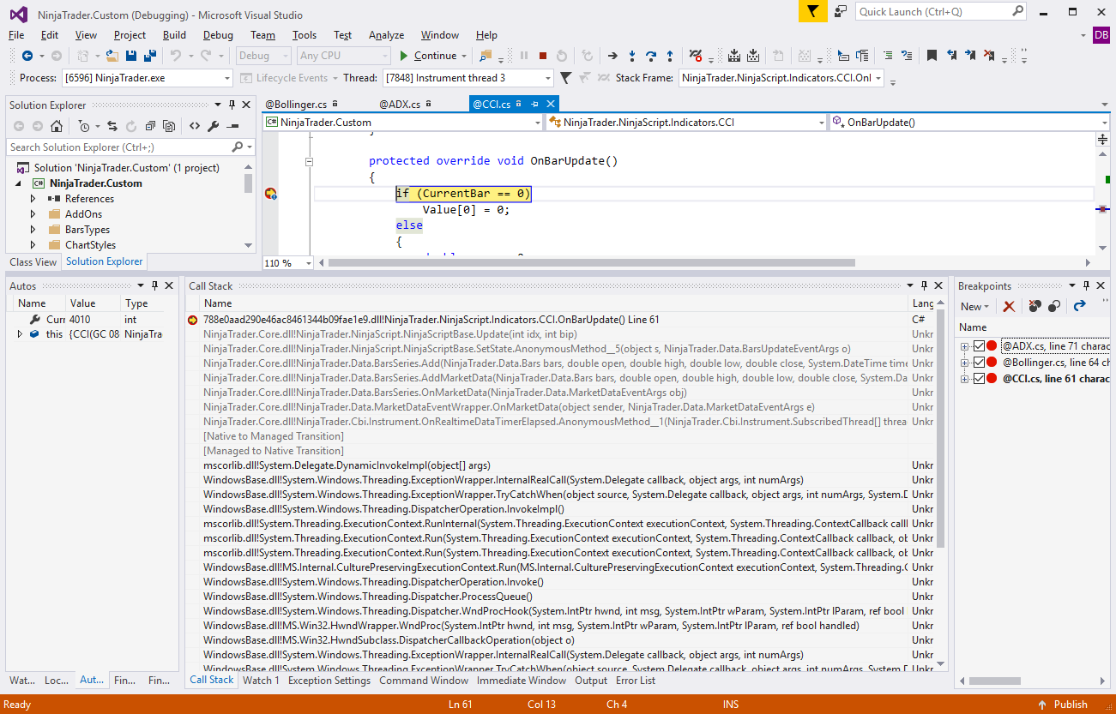Navigate backward with blue arrow icon
Image resolution: width=1116 pixels, height=714 pixels.
click(27, 56)
